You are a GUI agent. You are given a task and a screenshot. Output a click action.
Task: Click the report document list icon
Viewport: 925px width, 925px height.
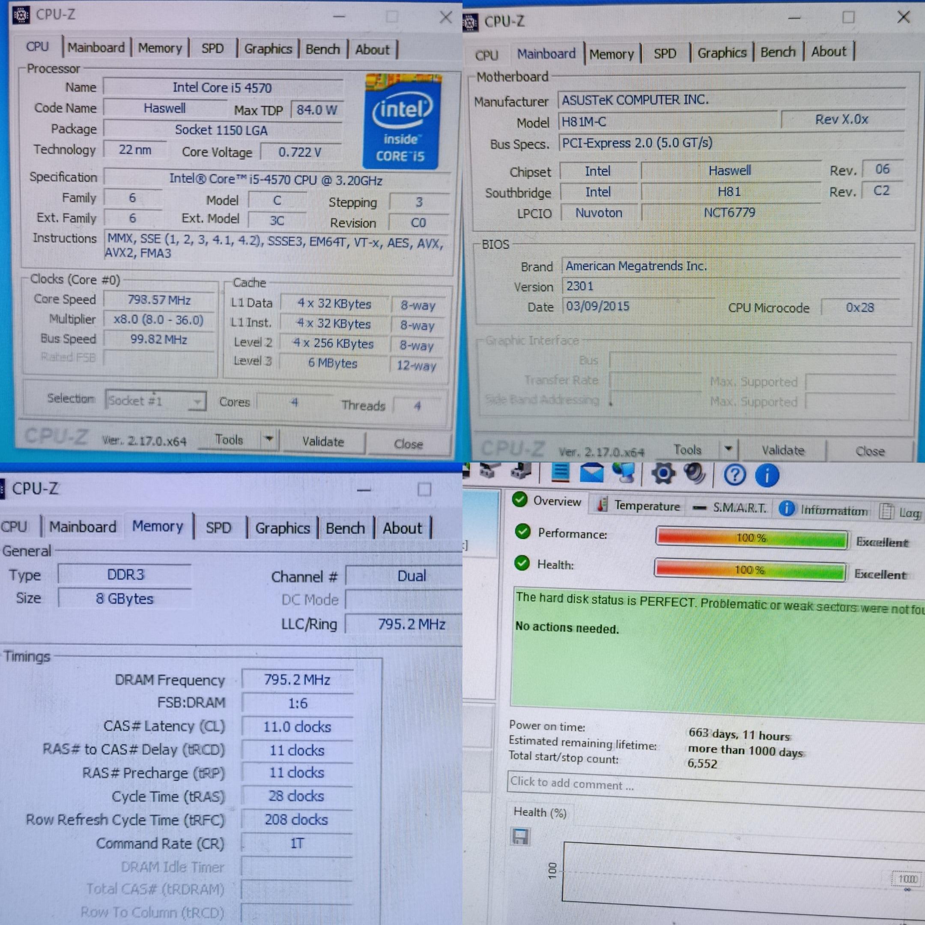(x=560, y=472)
